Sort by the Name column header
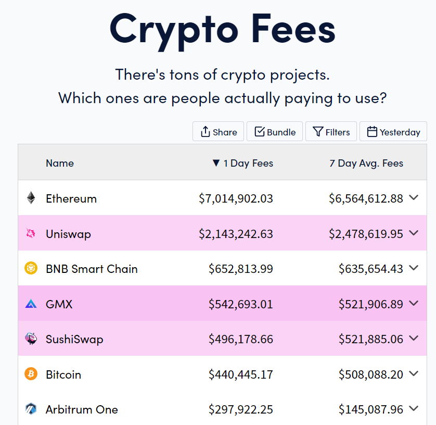 pyautogui.click(x=60, y=163)
